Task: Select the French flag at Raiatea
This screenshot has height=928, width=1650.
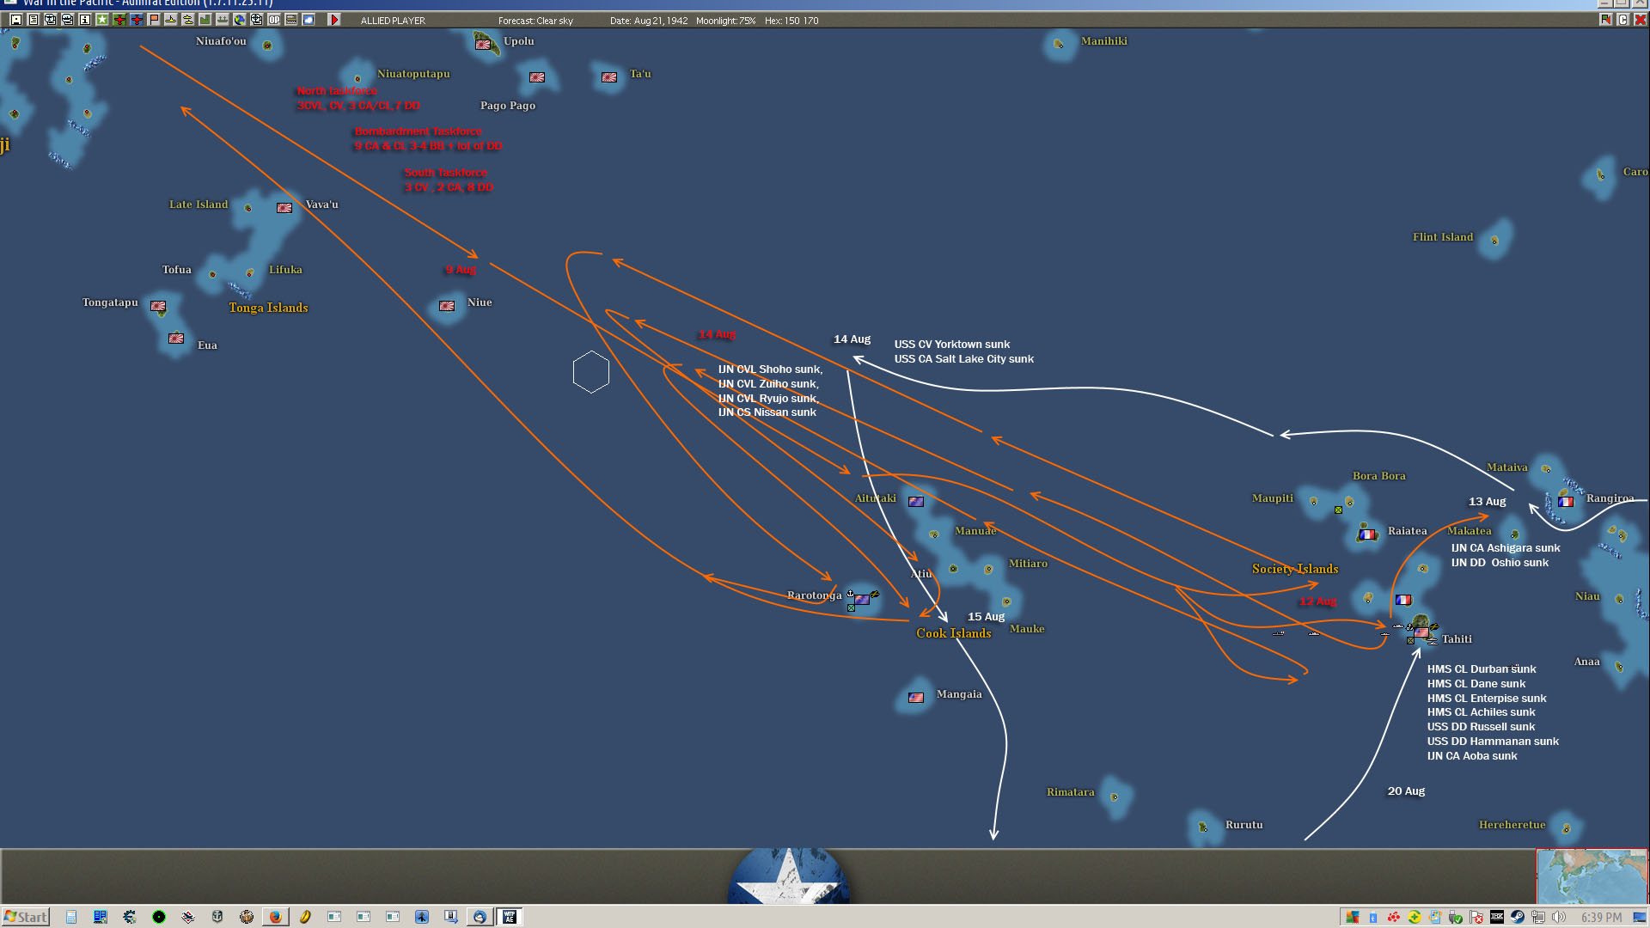Action: 1367,534
